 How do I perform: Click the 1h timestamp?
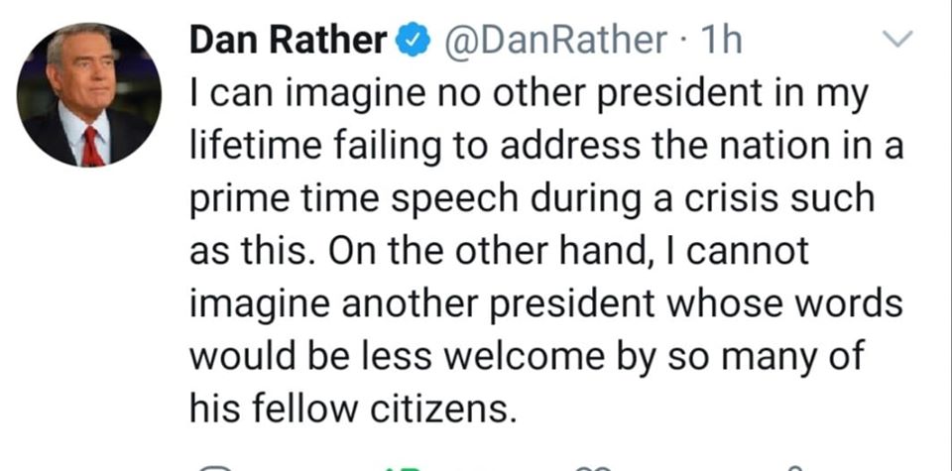click(x=720, y=40)
